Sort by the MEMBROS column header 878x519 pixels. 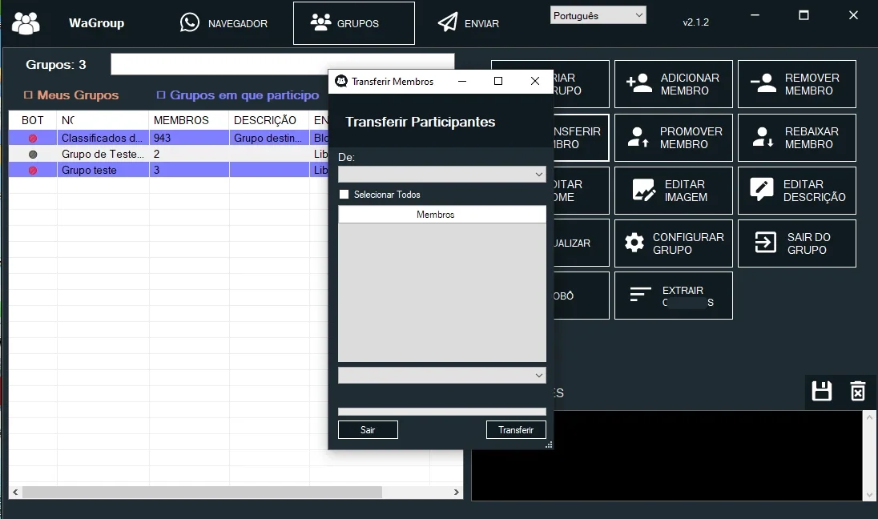[189, 120]
